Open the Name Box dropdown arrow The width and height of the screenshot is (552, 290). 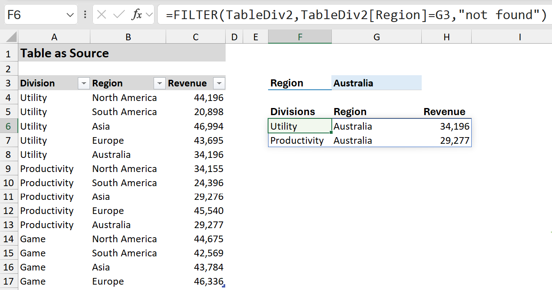click(x=70, y=15)
